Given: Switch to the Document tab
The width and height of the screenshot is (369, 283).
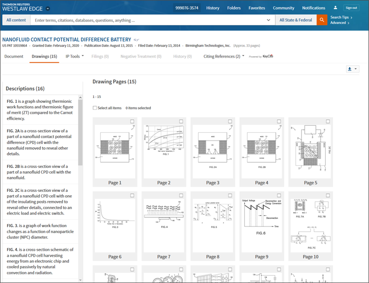Looking at the screenshot, I should click(x=14, y=56).
